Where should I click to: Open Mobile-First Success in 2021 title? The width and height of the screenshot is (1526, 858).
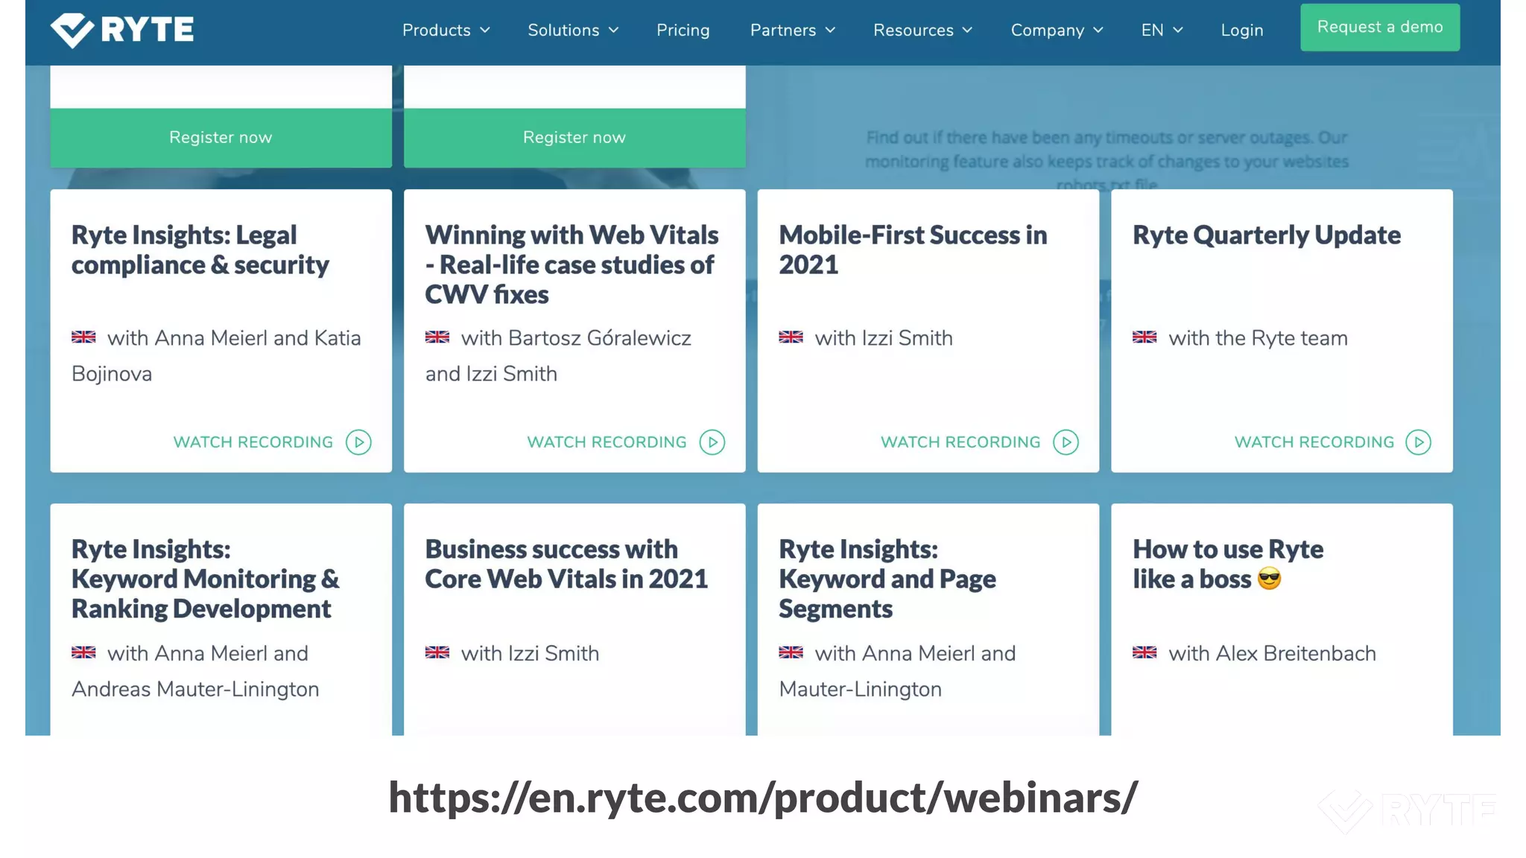click(x=913, y=250)
